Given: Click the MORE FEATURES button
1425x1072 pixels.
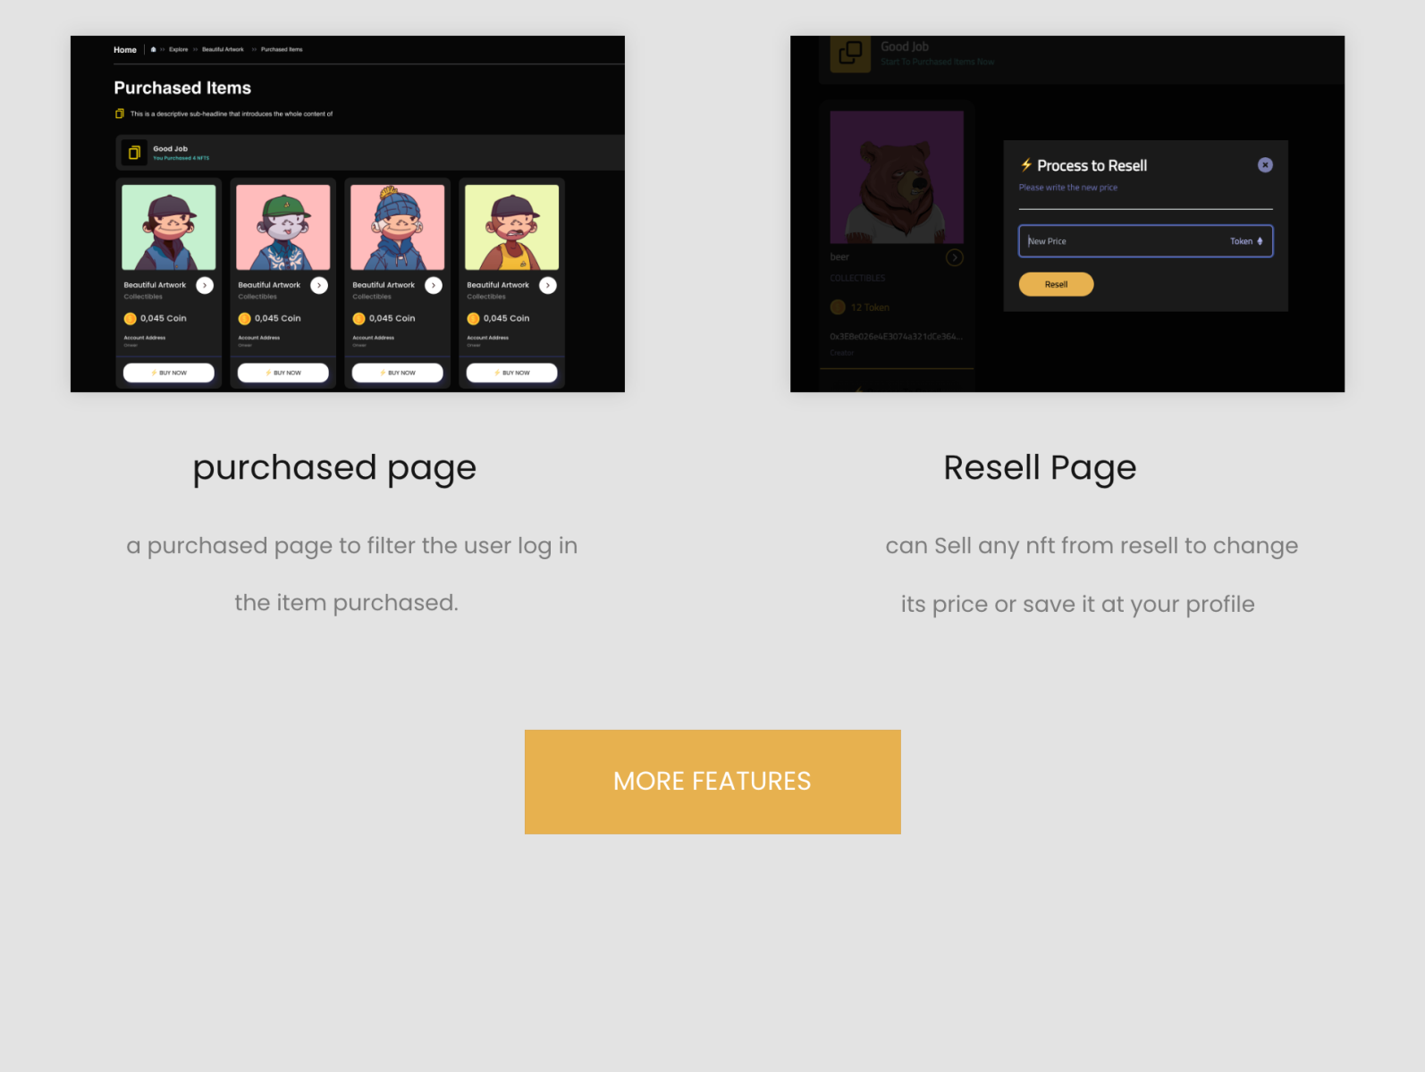Looking at the screenshot, I should point(712,782).
